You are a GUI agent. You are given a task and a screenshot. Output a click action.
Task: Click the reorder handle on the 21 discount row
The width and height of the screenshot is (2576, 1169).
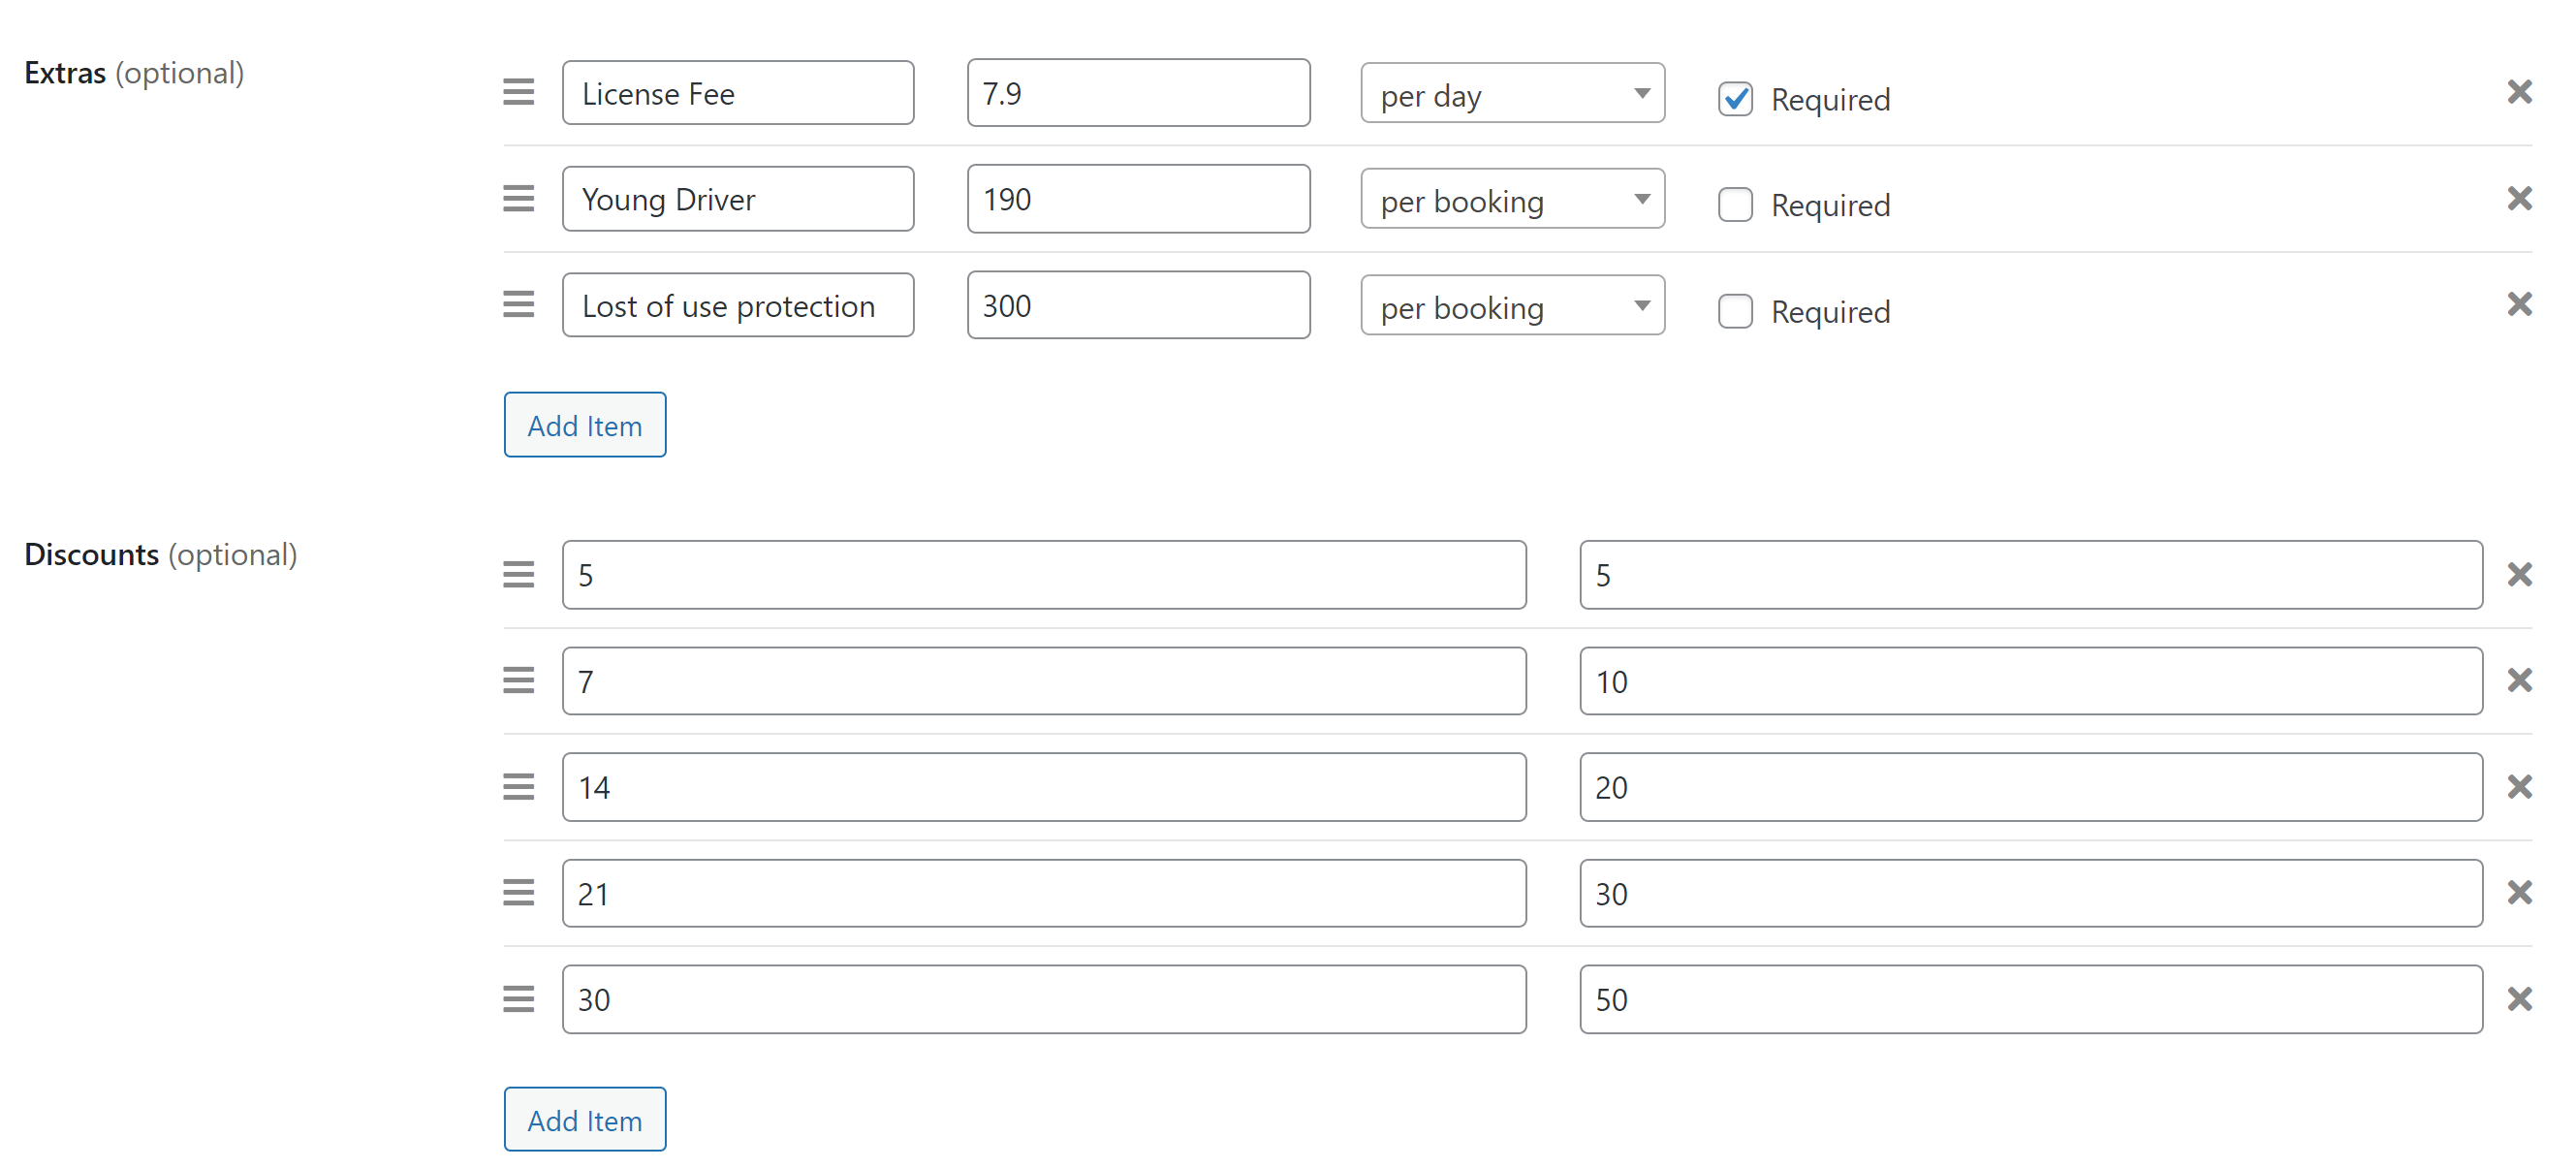tap(518, 892)
